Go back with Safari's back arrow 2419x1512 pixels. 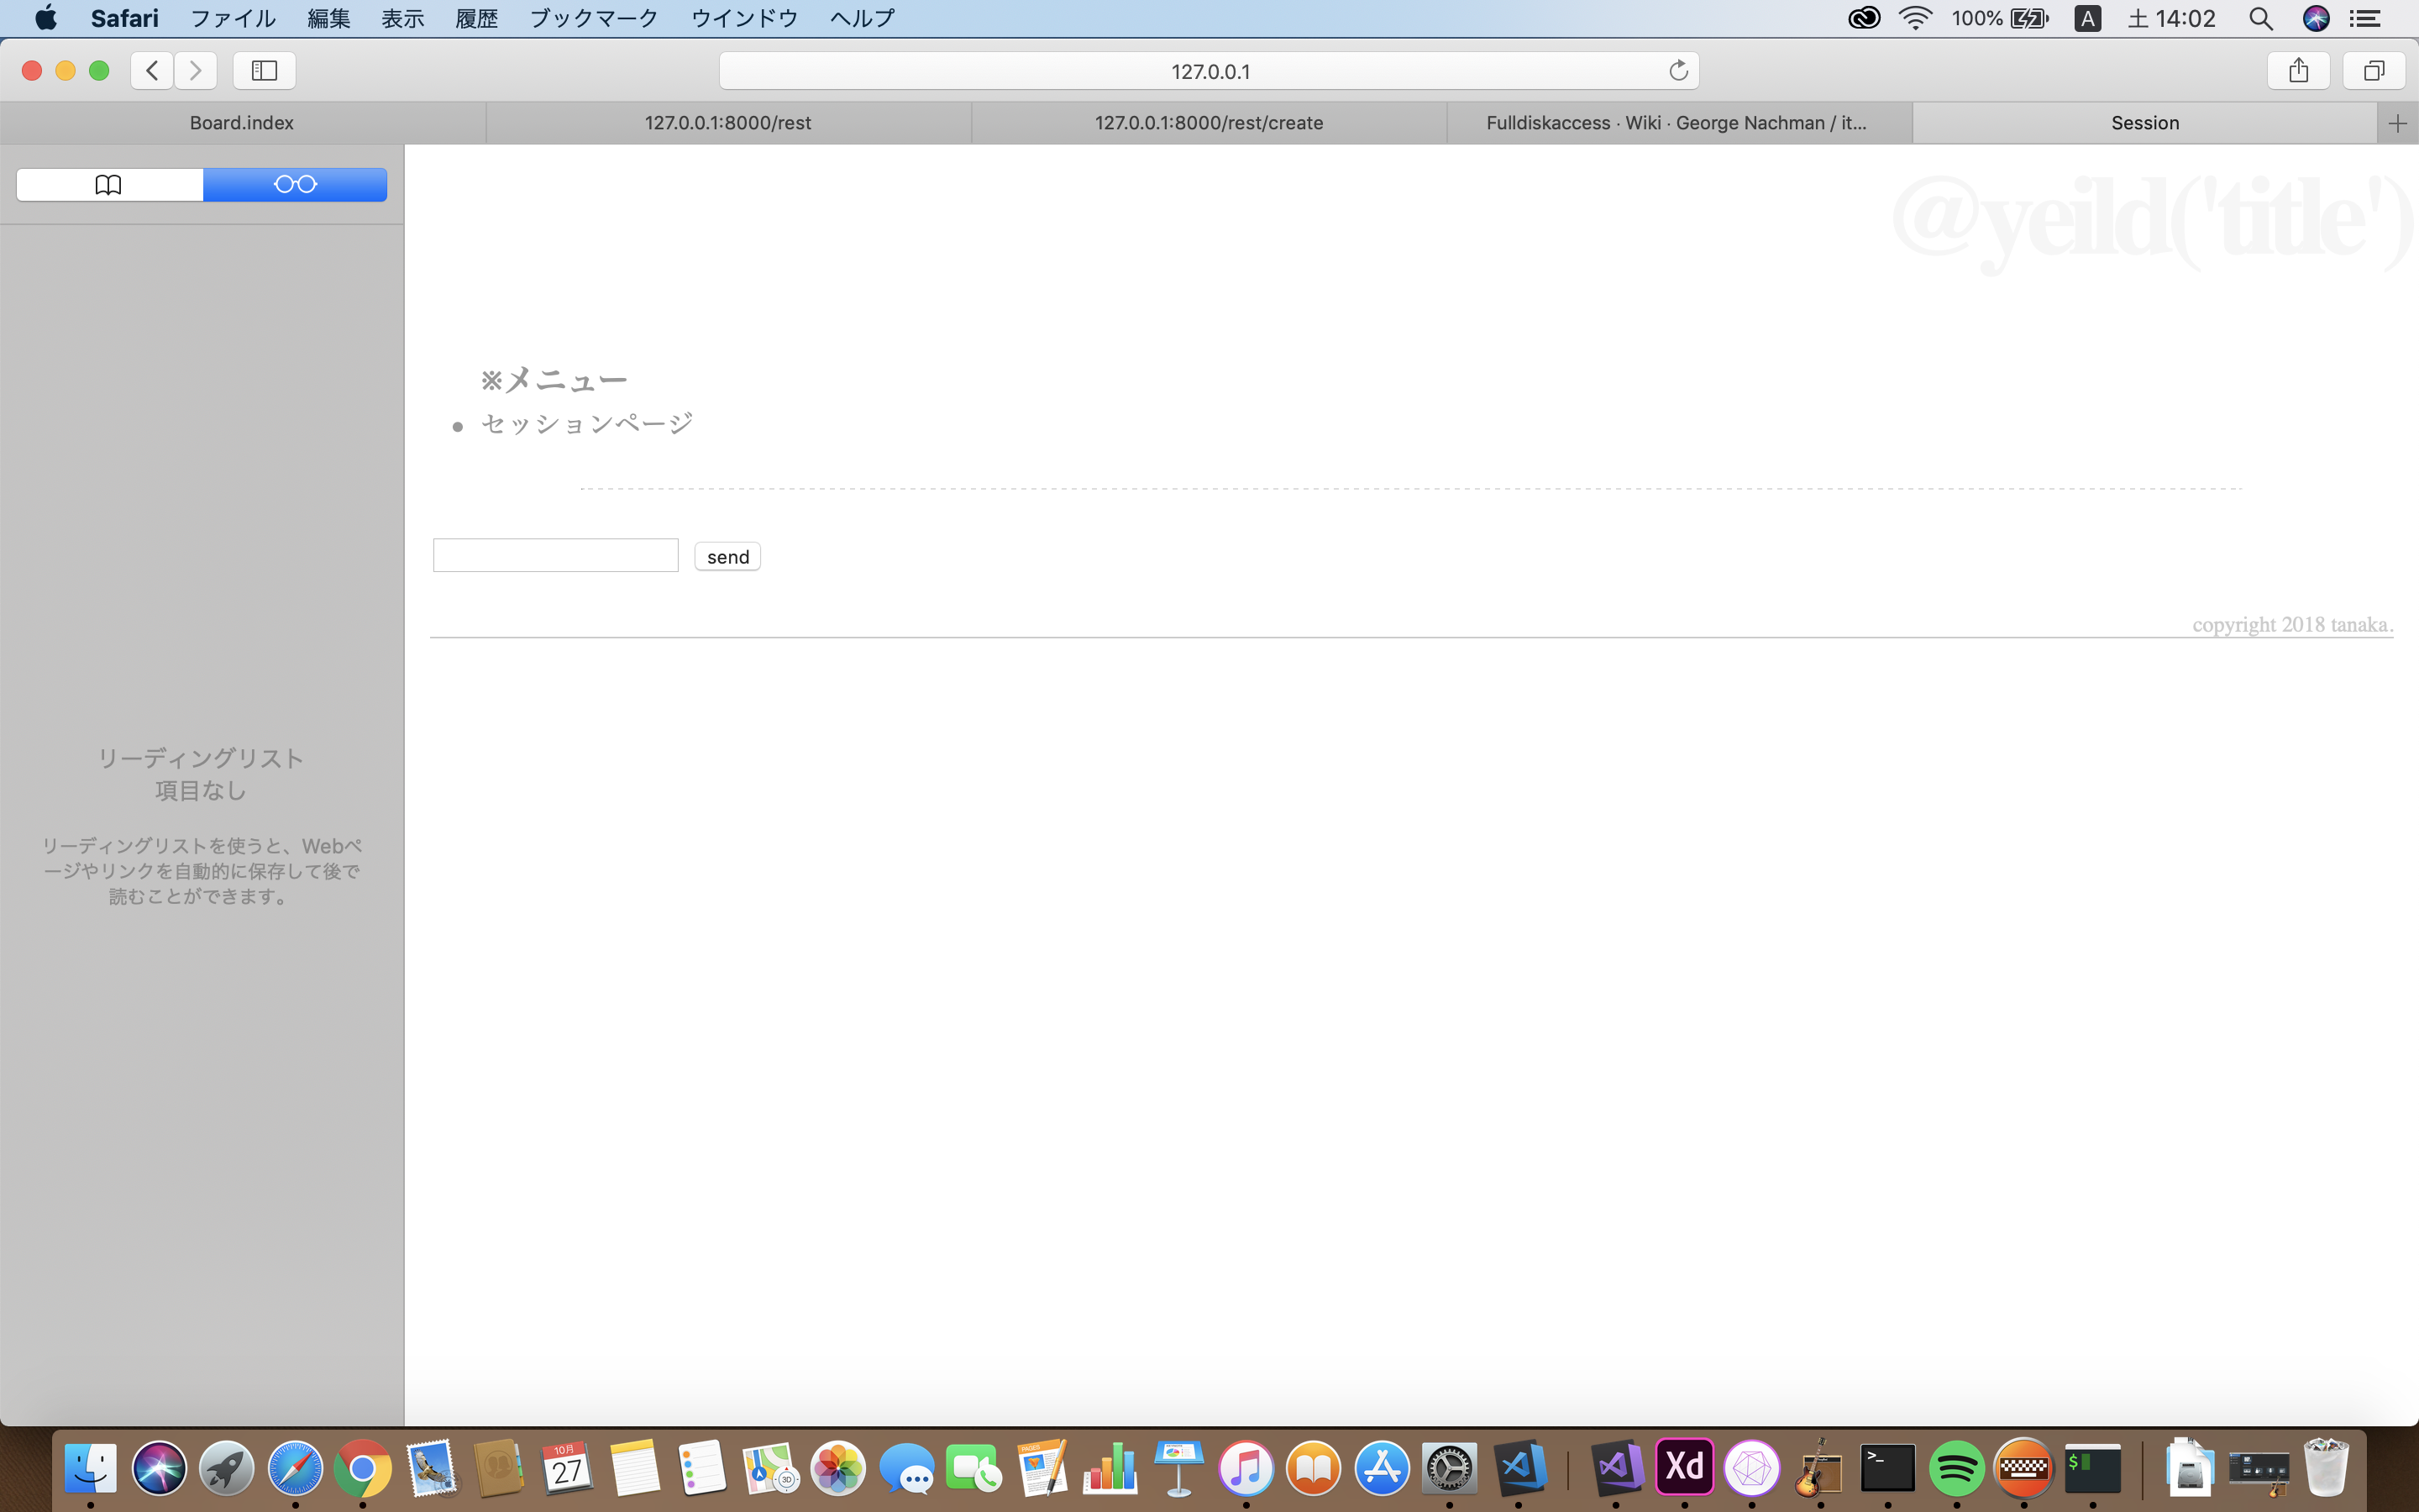click(152, 70)
